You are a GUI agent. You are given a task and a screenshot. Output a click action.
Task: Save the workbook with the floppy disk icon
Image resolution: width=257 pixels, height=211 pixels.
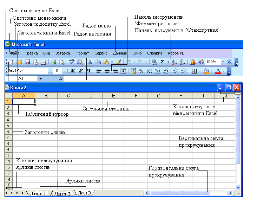click(x=27, y=62)
